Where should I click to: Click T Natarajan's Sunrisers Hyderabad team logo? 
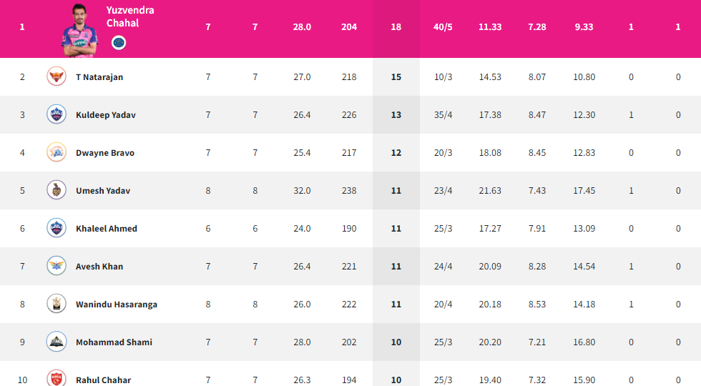click(57, 76)
